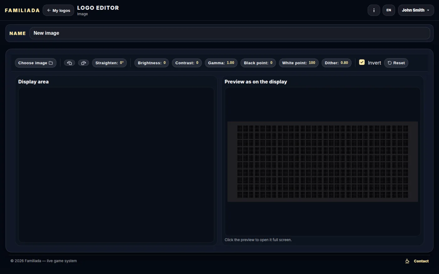Rotate the image counterclockwise
The width and height of the screenshot is (439, 274).
pos(69,63)
